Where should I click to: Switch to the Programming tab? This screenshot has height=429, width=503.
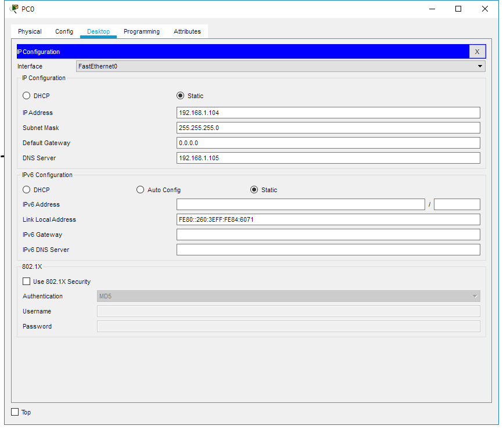point(141,31)
